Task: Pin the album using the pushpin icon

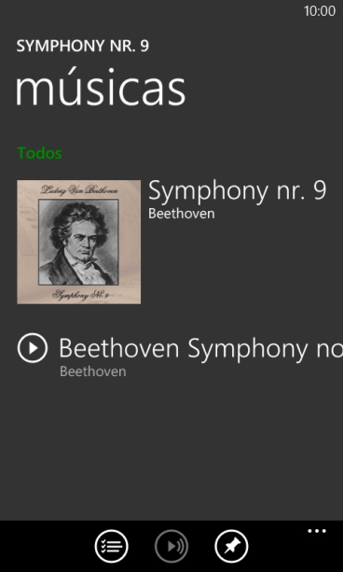Action: click(231, 546)
